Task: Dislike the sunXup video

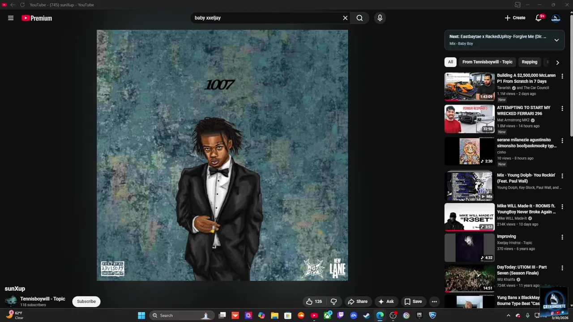Action: point(334,301)
